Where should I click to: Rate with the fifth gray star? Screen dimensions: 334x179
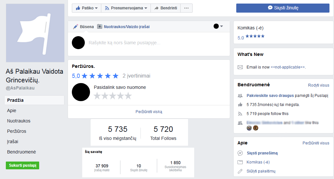pyautogui.click(x=128, y=96)
